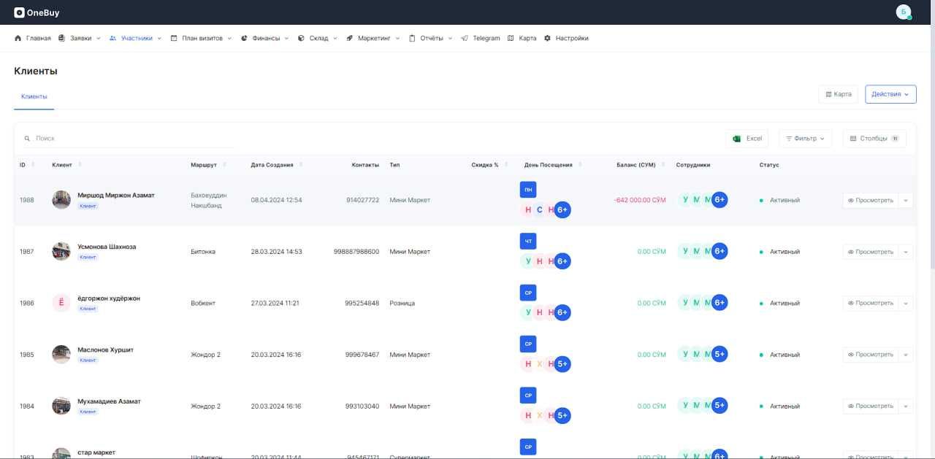Open the Карта menu item
Viewport: 935px width, 459px height.
pyautogui.click(x=522, y=38)
